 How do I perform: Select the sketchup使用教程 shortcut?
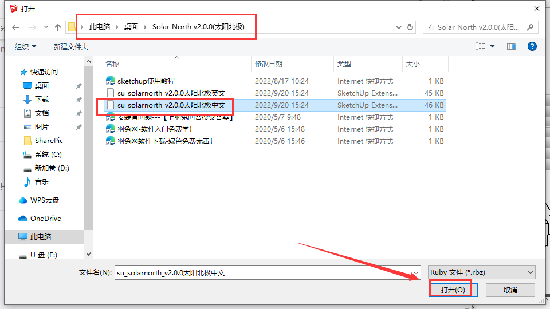[146, 81]
